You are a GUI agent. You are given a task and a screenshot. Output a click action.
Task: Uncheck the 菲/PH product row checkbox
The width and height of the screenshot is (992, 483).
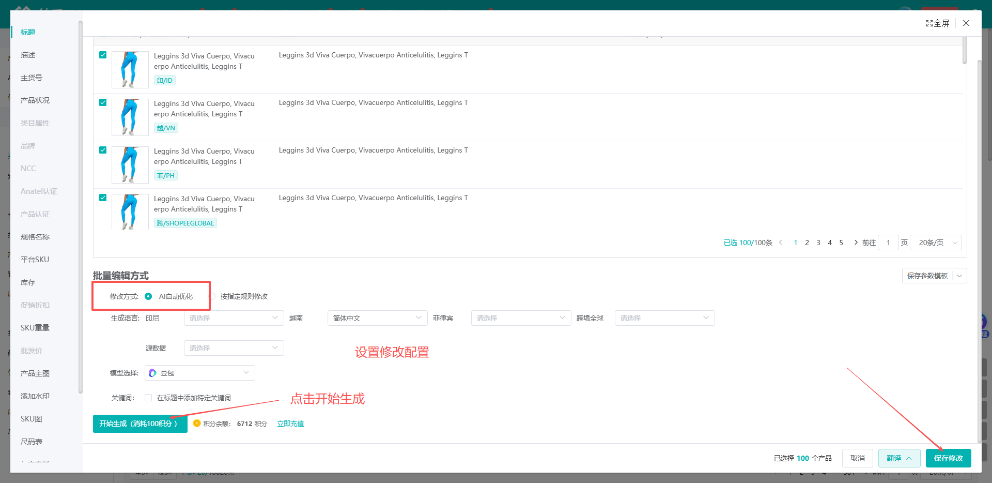click(103, 150)
